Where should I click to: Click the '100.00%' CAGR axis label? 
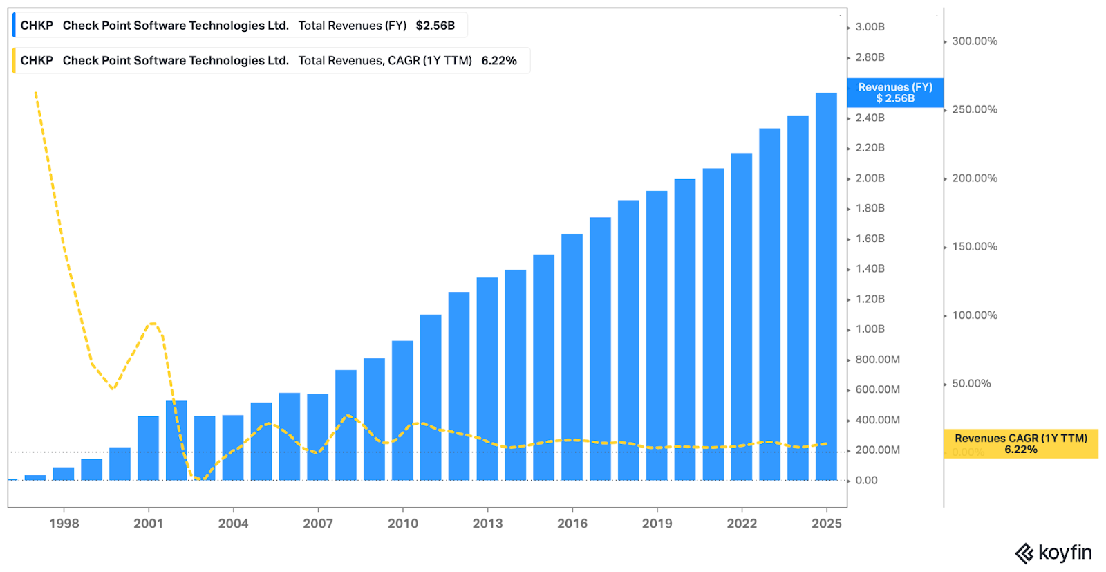tap(975, 315)
